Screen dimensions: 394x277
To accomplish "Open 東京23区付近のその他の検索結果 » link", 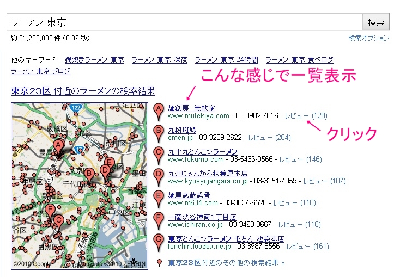I will click(x=226, y=263).
